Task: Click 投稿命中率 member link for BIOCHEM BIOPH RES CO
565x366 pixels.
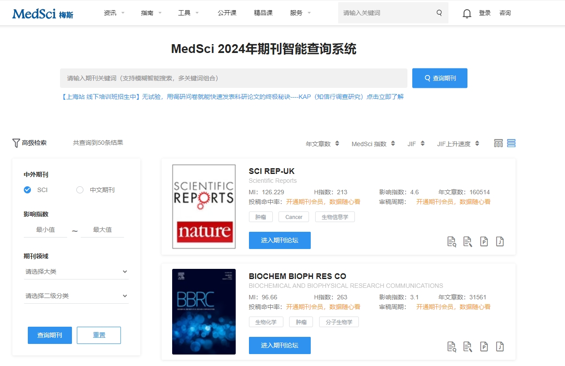Action: 323,307
